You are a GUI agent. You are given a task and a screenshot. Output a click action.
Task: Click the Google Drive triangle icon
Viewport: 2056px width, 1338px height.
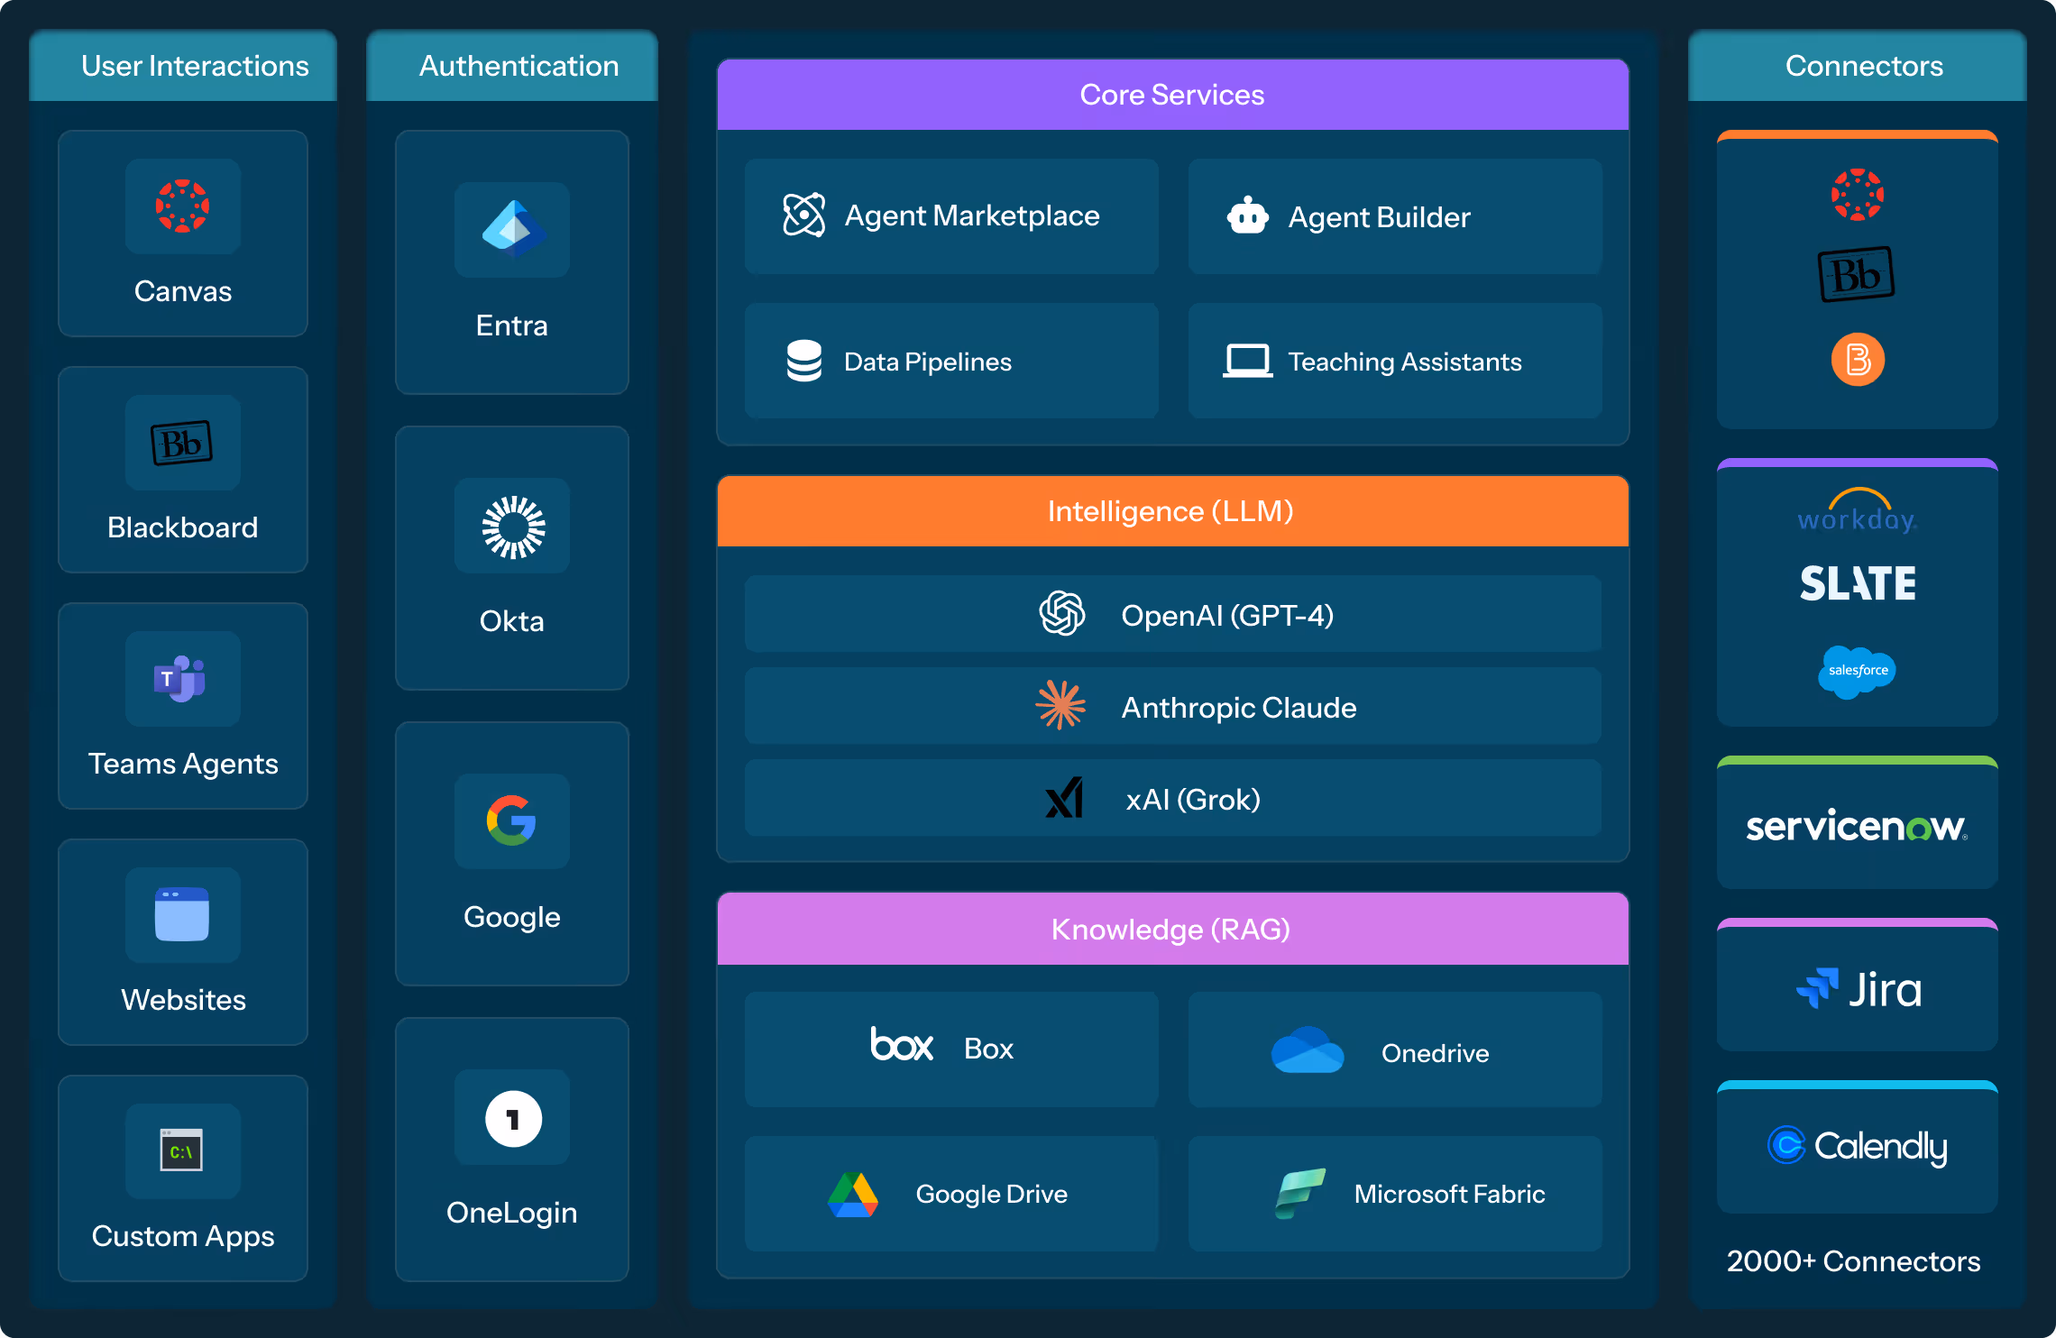point(853,1196)
